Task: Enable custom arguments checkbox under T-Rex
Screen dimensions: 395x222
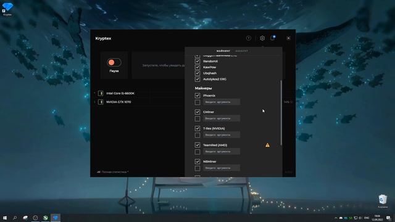Action: coord(197,135)
